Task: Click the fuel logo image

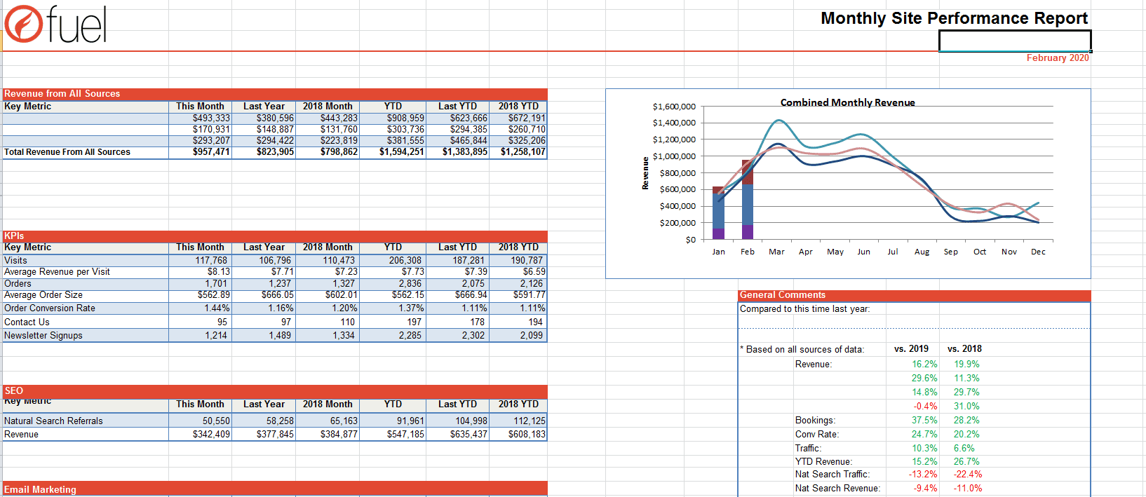Action: pyautogui.click(x=55, y=25)
